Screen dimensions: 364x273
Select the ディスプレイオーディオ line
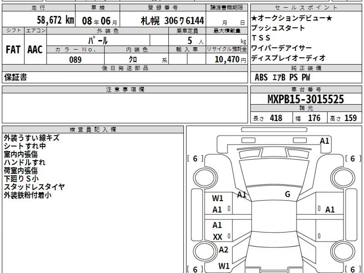[288, 58]
